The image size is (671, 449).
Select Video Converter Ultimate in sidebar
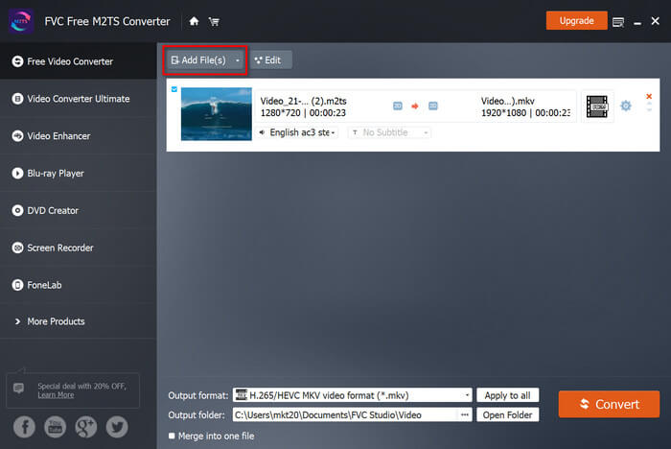click(x=79, y=99)
